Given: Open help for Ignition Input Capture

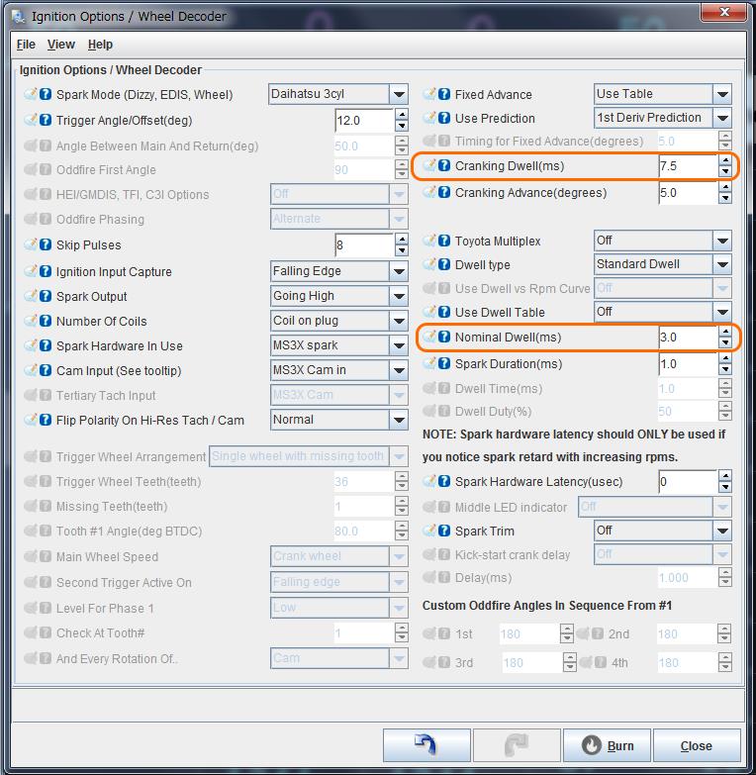Looking at the screenshot, I should [46, 271].
